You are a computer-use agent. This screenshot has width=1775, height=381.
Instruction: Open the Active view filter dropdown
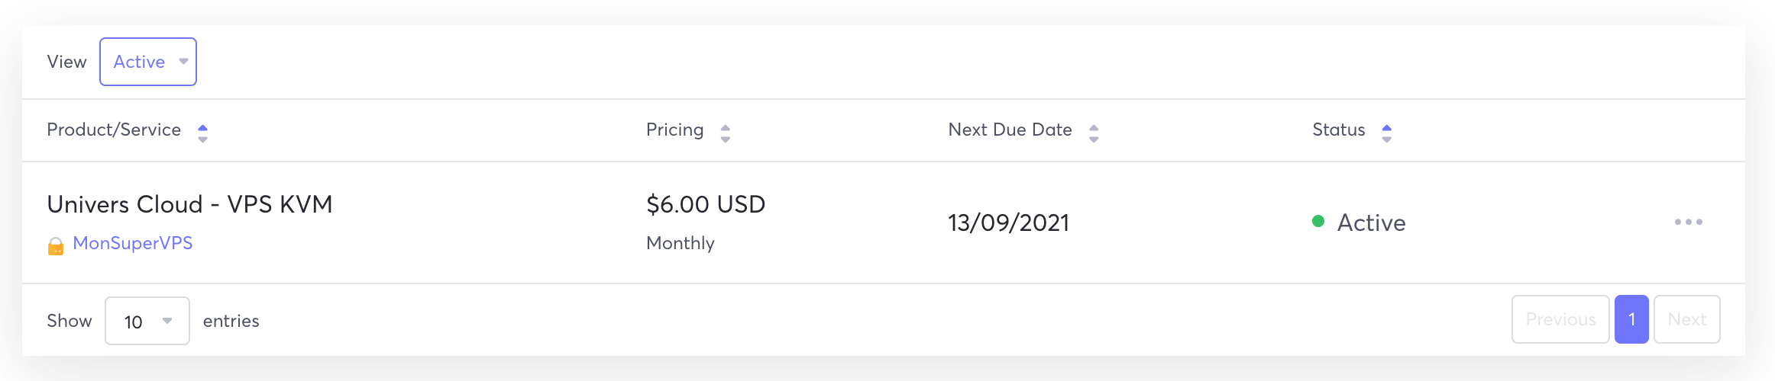pyautogui.click(x=148, y=62)
